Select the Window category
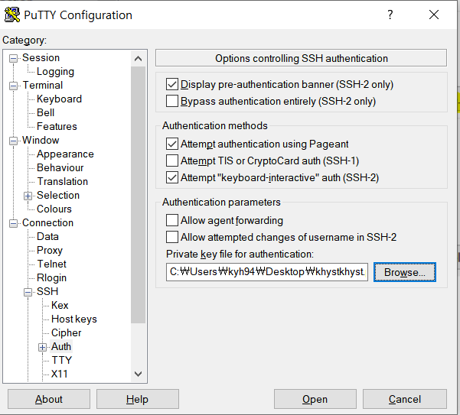This screenshot has width=460, height=415. click(x=41, y=141)
